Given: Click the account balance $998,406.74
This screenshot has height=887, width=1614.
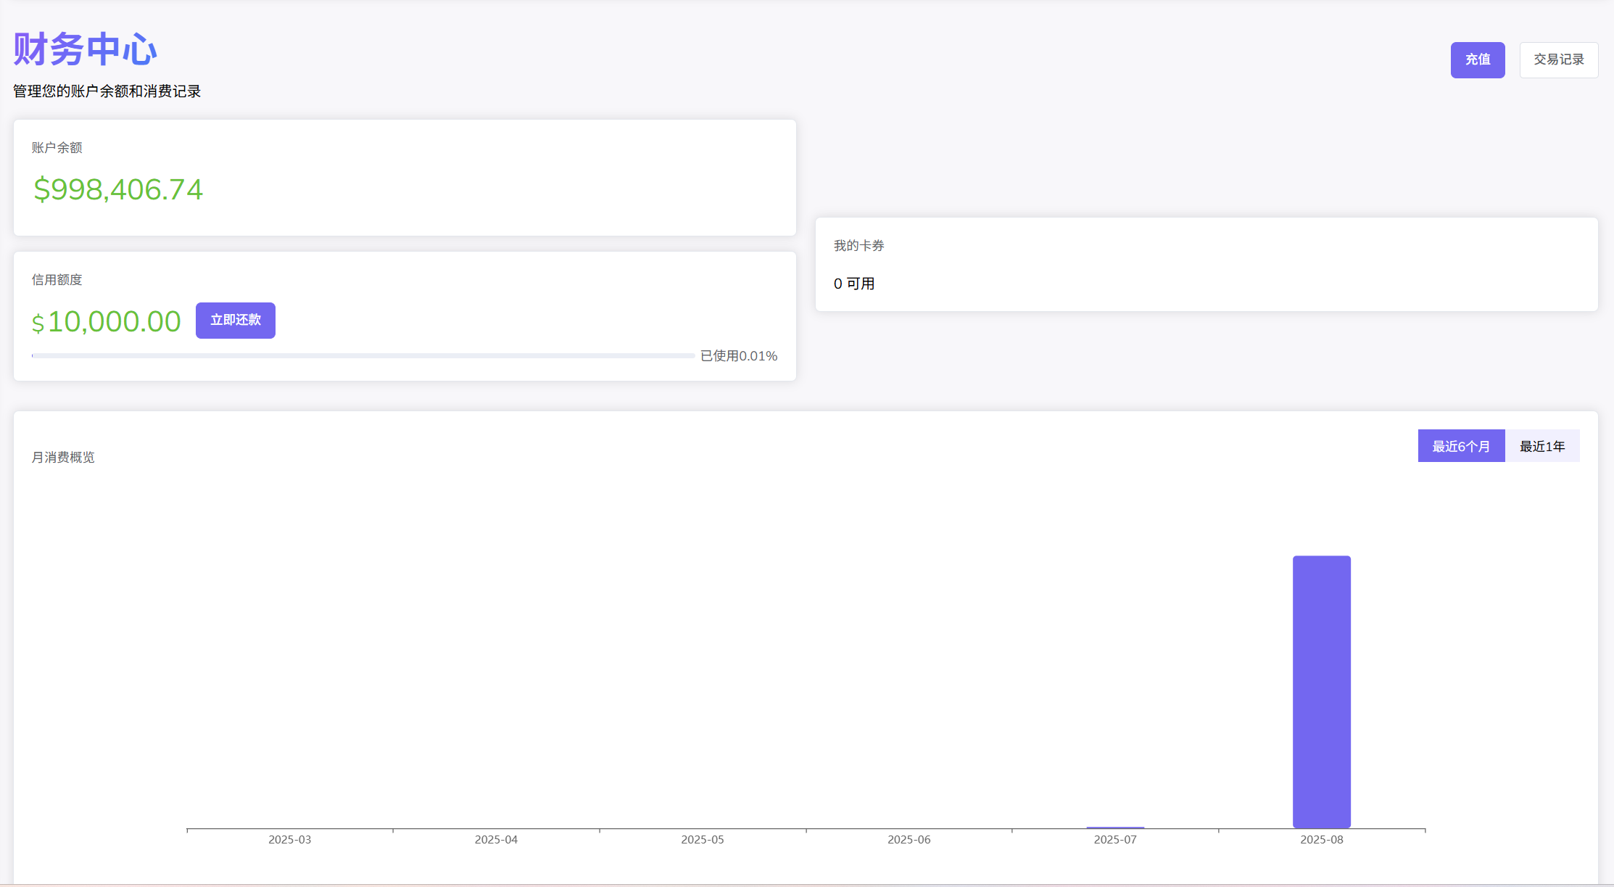Looking at the screenshot, I should (118, 189).
